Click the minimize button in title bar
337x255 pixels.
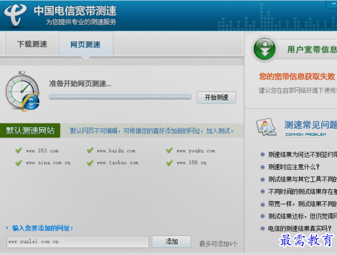click(333, 4)
